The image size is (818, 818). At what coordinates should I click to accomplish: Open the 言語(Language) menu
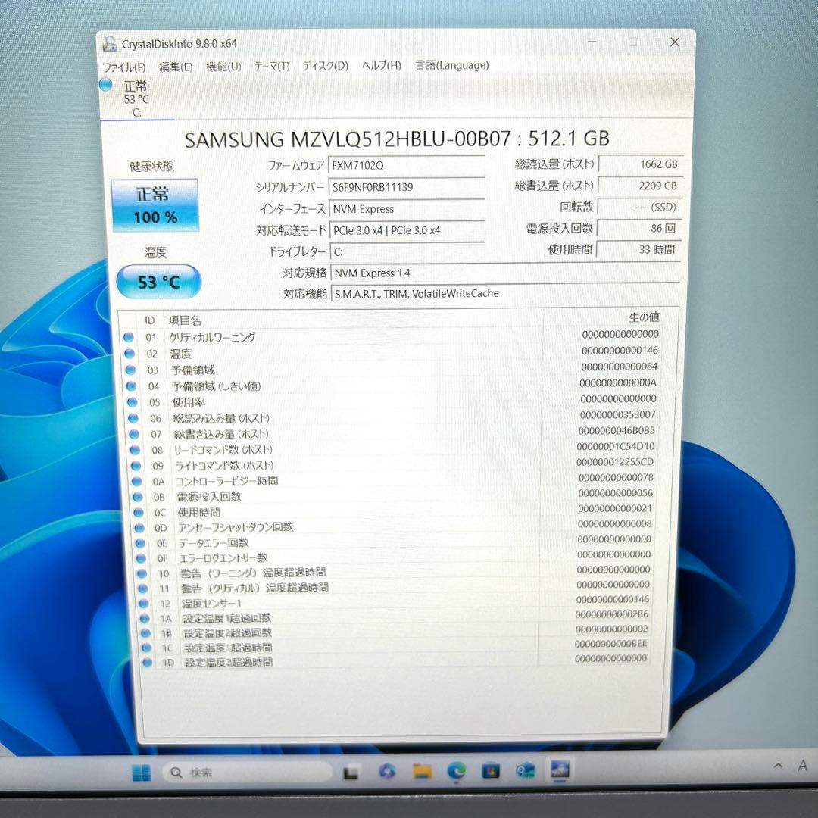(451, 65)
